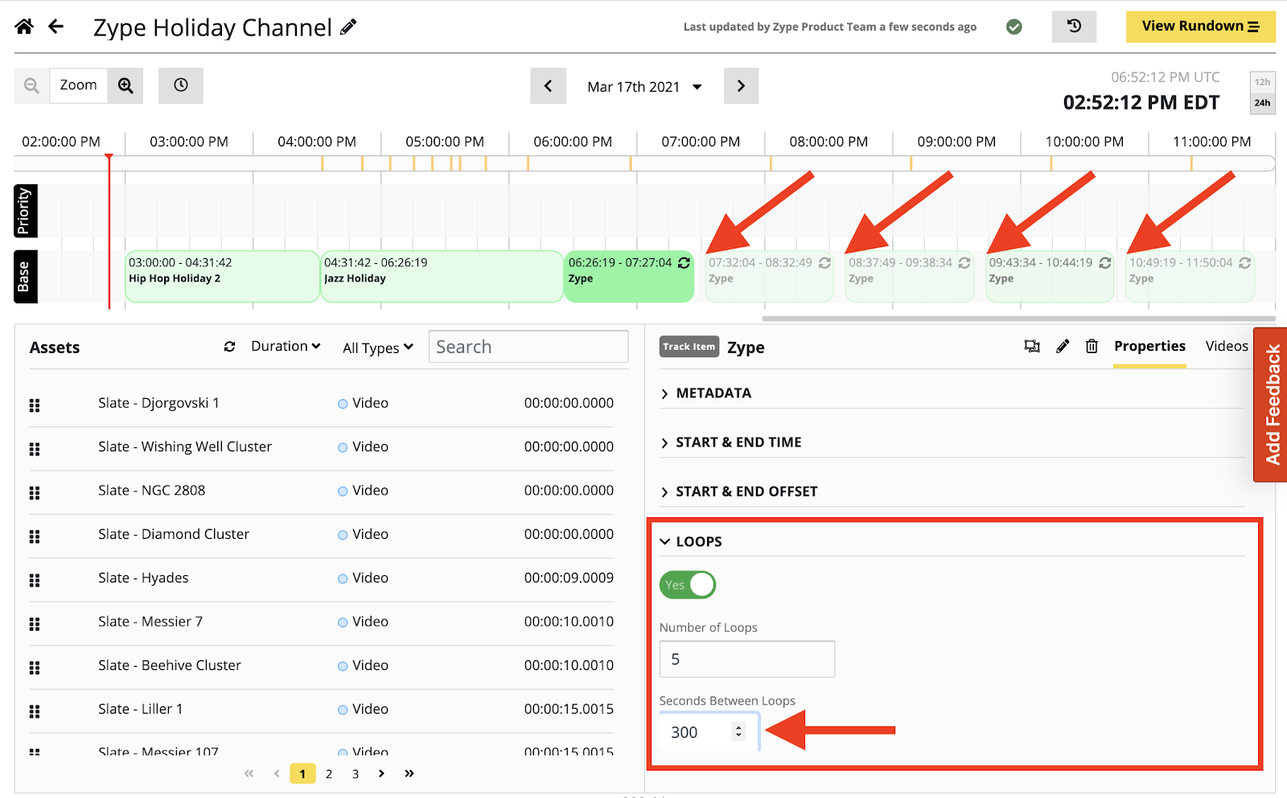
Task: Go to previous assets page
Action: coord(277,774)
